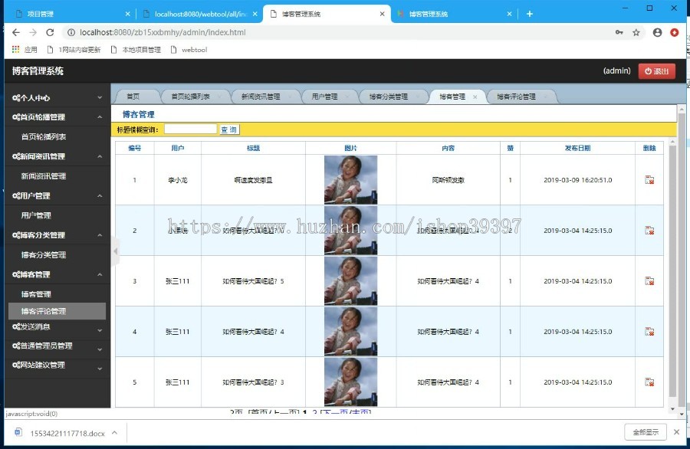Click the red 退出 logout button
This screenshot has height=449, width=690.
(656, 70)
